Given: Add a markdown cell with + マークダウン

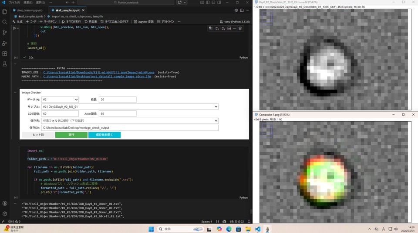Looking at the screenshot, I should pos(48,22).
